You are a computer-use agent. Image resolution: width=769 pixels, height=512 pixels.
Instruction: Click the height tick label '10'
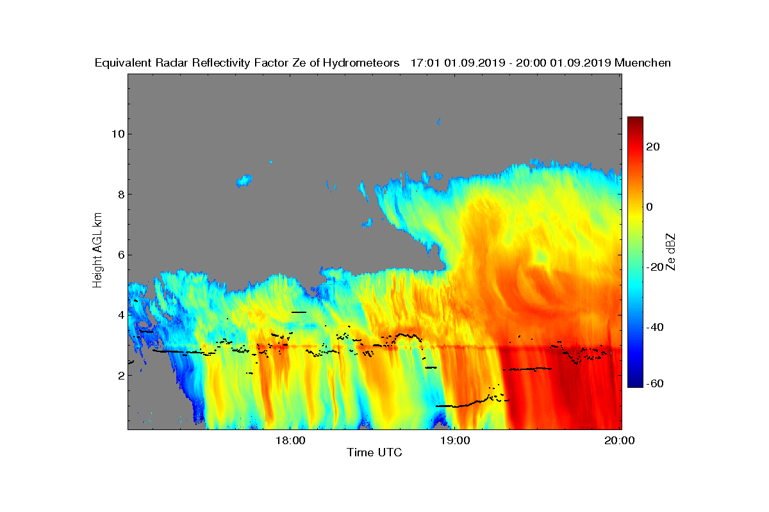117,134
